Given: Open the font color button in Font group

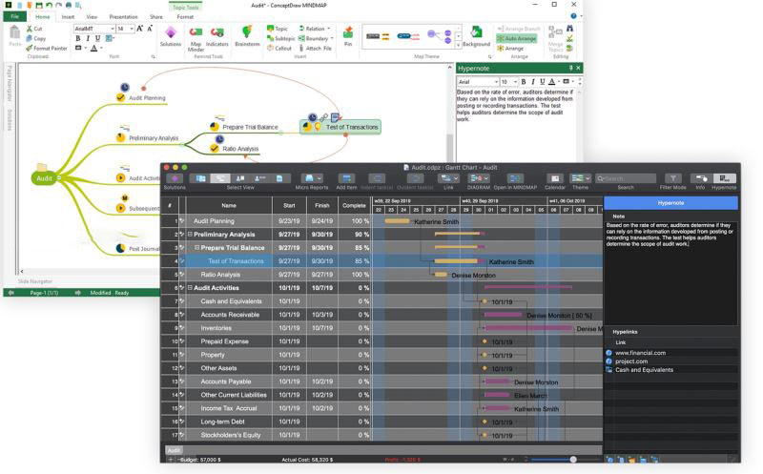Looking at the screenshot, I should (93, 49).
